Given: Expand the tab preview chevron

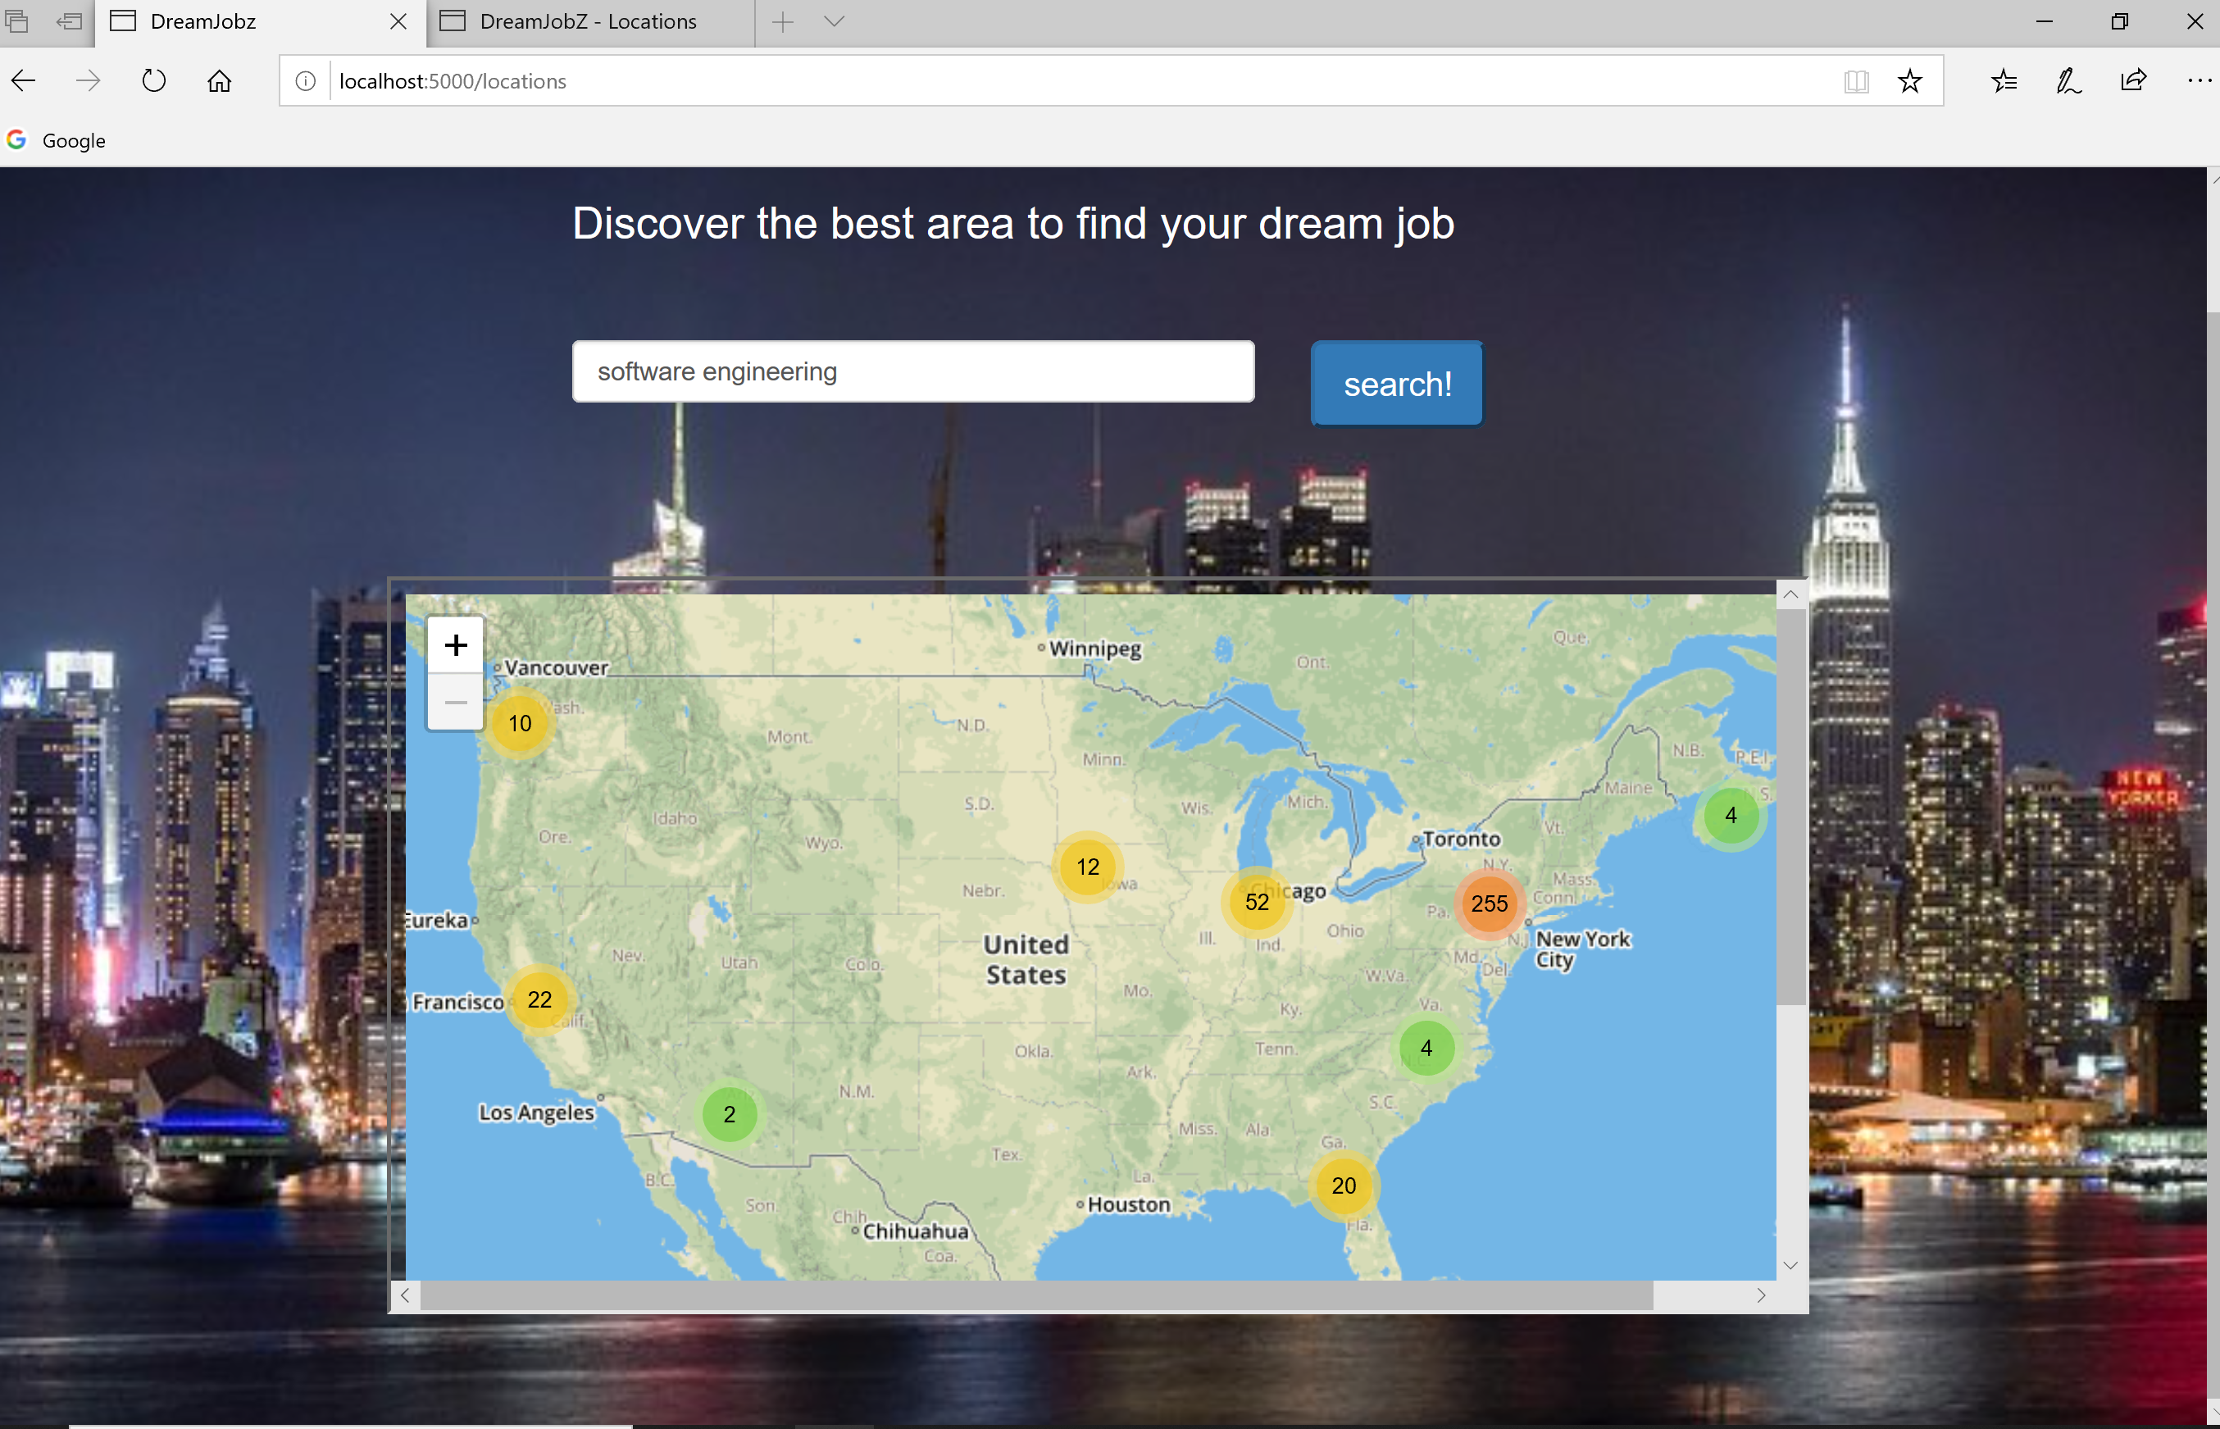Looking at the screenshot, I should (834, 21).
